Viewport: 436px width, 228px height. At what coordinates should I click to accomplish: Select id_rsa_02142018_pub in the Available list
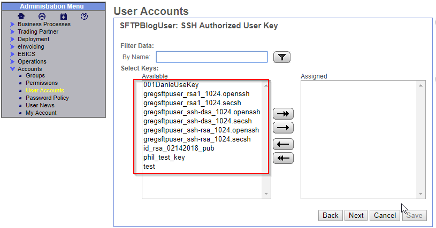point(178,148)
